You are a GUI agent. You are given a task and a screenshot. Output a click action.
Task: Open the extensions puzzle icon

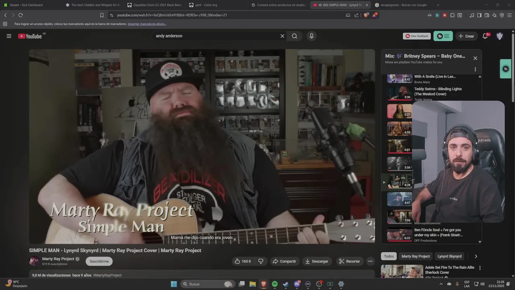click(452, 15)
